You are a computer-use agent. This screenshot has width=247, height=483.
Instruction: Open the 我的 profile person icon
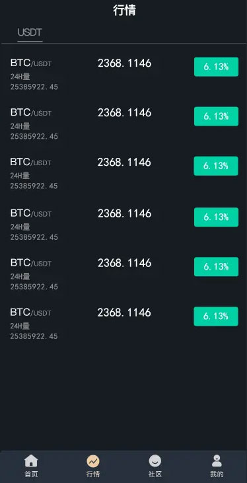[x=217, y=461]
